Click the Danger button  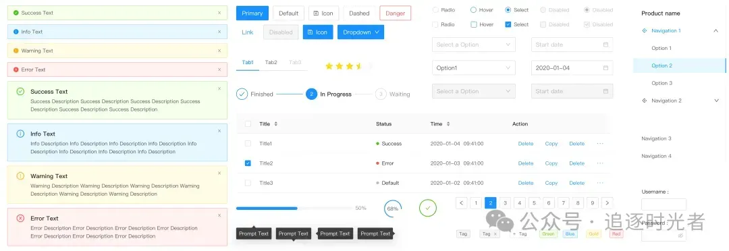[395, 13]
